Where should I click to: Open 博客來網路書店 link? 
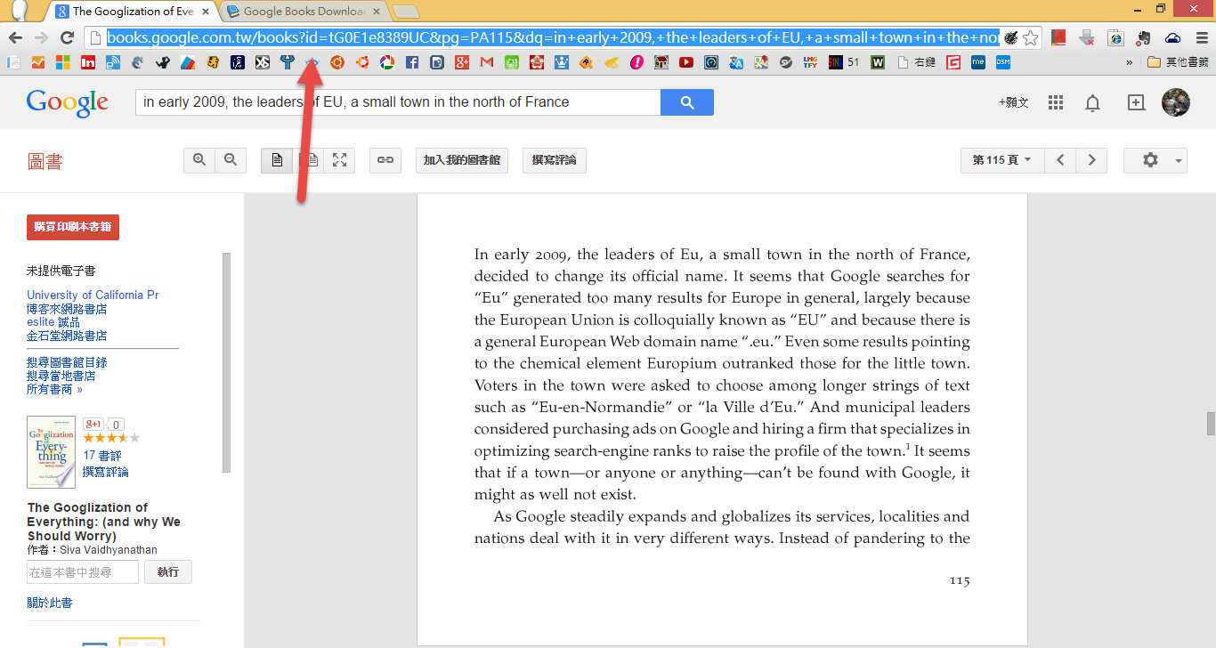point(67,309)
